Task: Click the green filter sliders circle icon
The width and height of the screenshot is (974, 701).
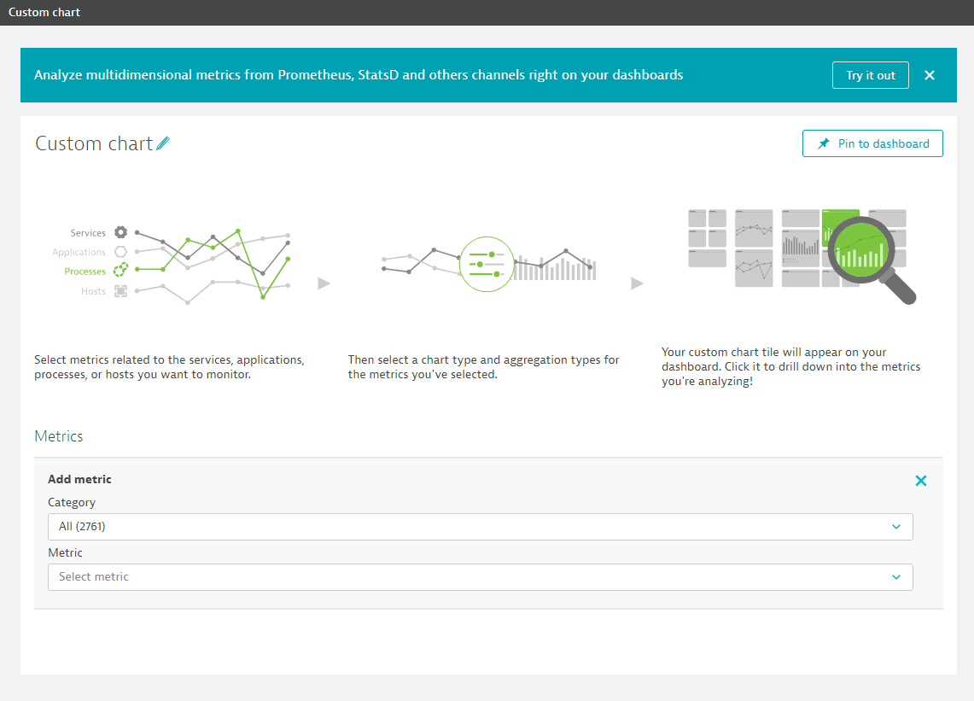Action: click(x=487, y=264)
